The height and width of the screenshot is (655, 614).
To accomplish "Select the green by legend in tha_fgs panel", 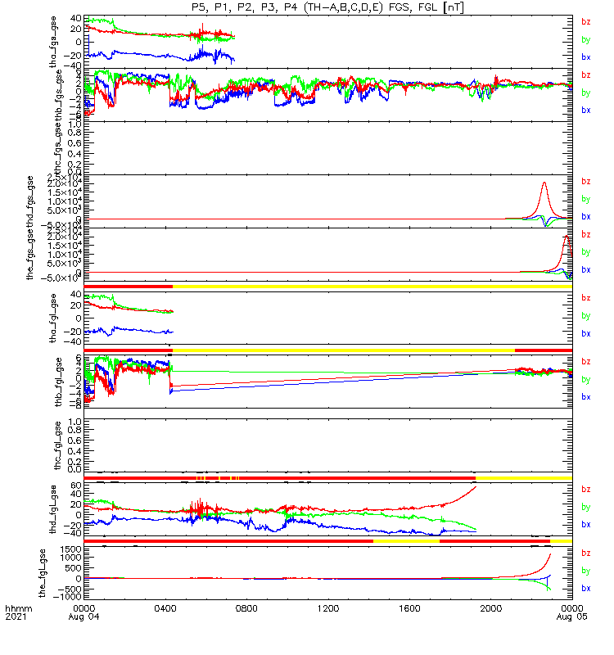I will point(585,39).
